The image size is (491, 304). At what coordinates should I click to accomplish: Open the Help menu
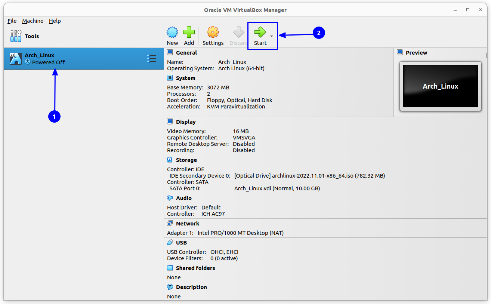[x=55, y=21]
